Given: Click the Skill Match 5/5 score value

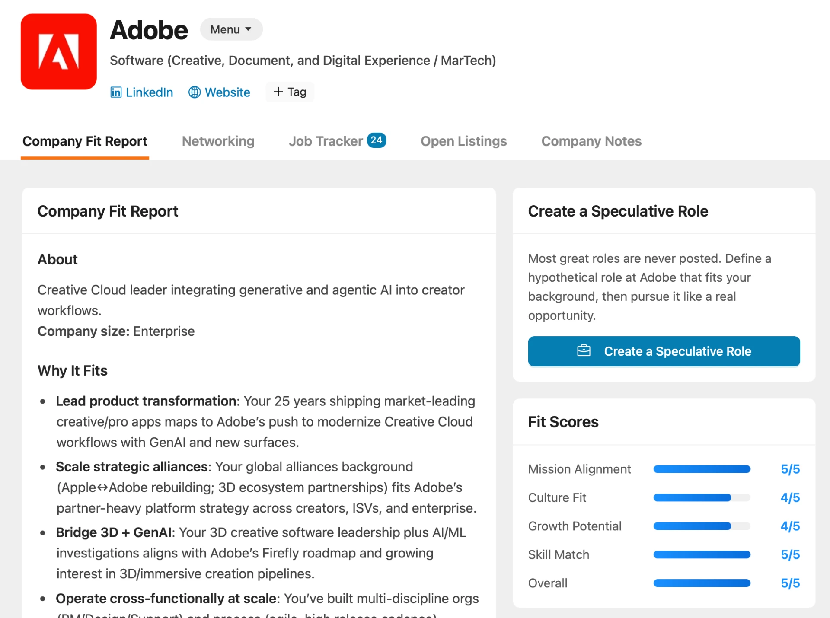Looking at the screenshot, I should click(790, 554).
